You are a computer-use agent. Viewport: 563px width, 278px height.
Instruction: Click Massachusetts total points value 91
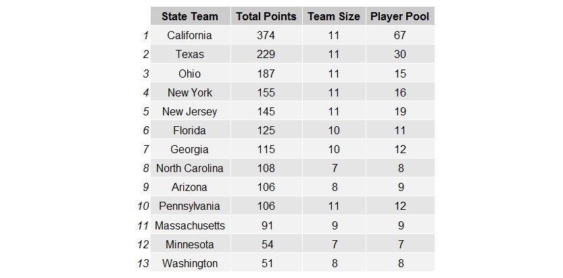(266, 225)
